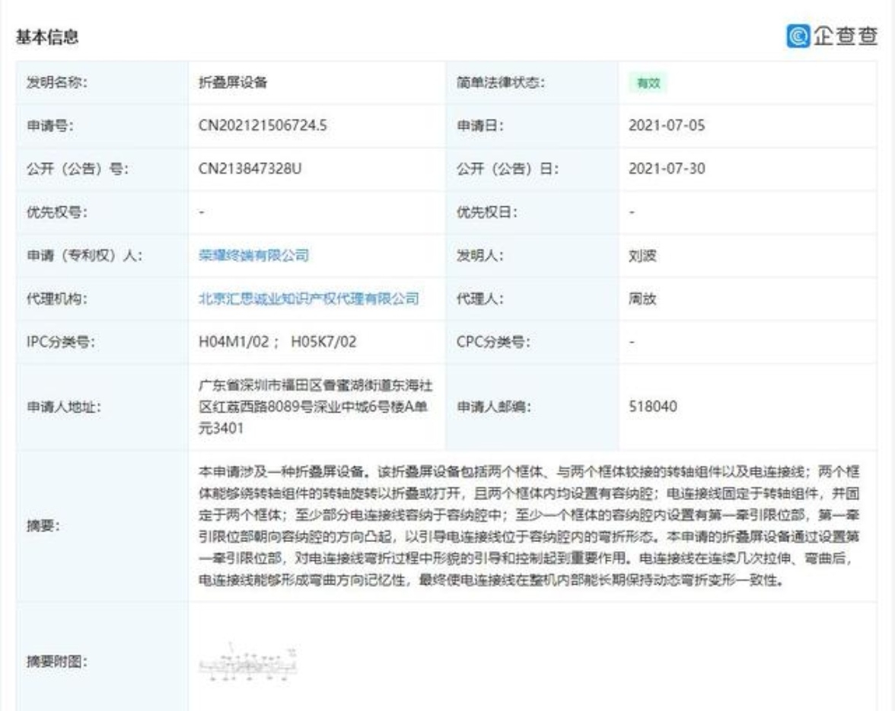Click the invention name 折叠屏设备

[233, 82]
